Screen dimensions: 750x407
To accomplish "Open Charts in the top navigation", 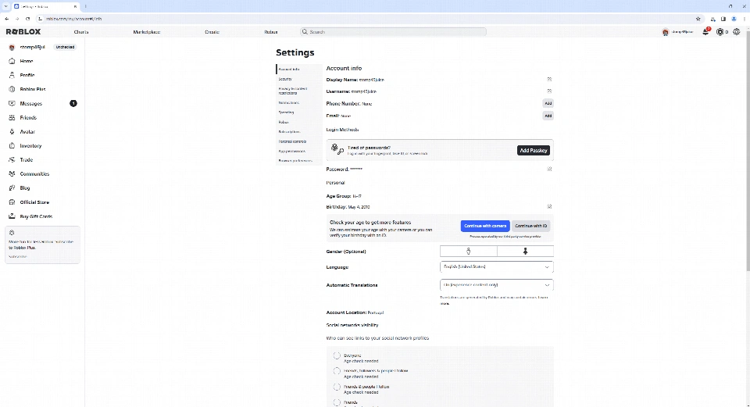I will coord(81,32).
